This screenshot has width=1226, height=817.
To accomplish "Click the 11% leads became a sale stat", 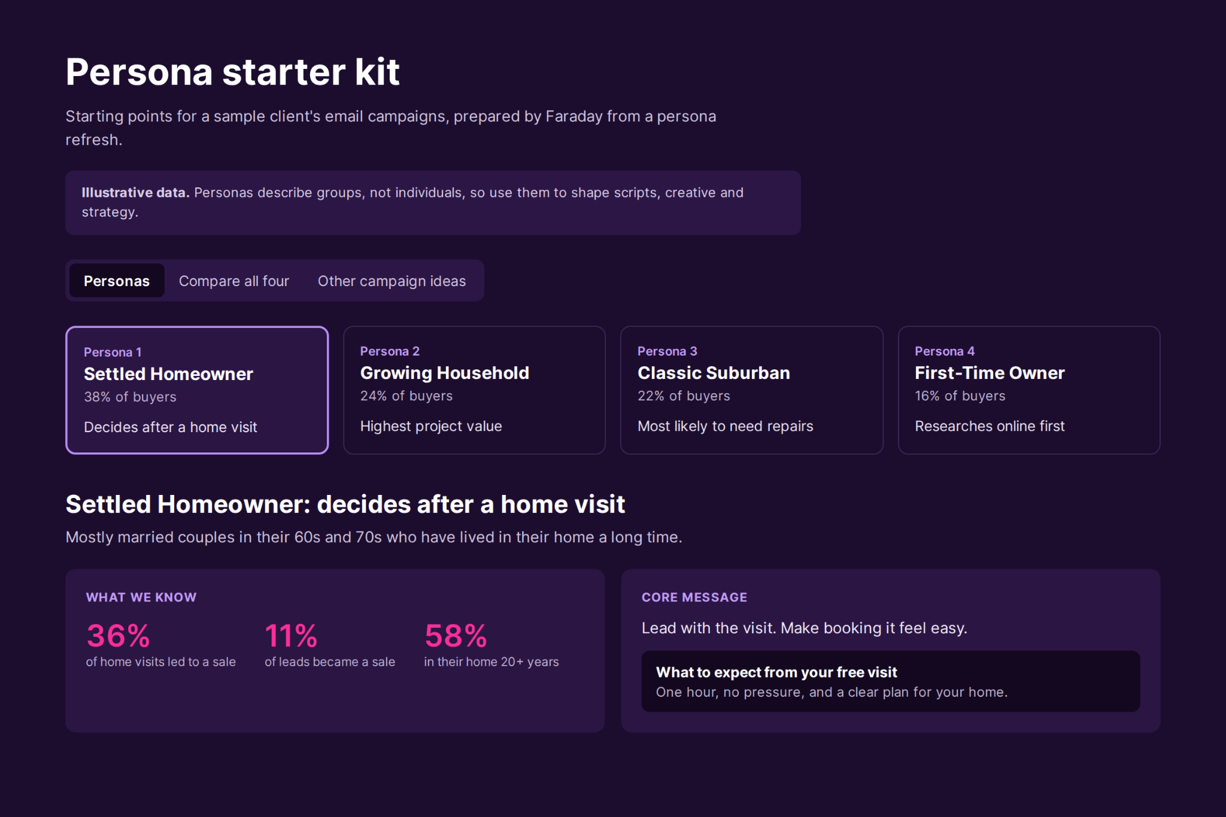I will coord(330,645).
